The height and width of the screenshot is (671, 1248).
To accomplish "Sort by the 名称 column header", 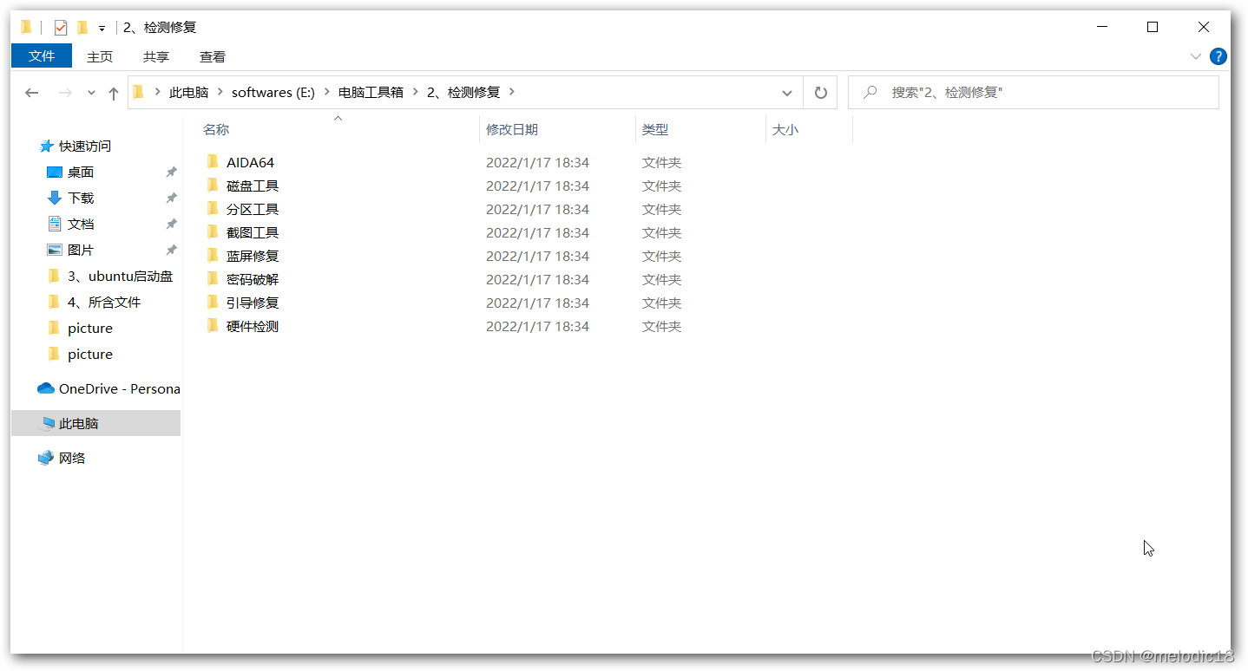I will point(216,129).
